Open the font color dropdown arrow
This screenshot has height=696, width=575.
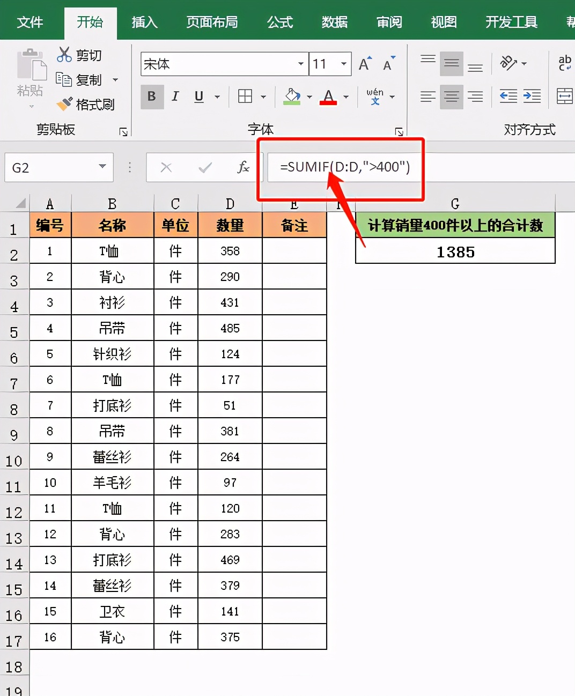pyautogui.click(x=346, y=97)
